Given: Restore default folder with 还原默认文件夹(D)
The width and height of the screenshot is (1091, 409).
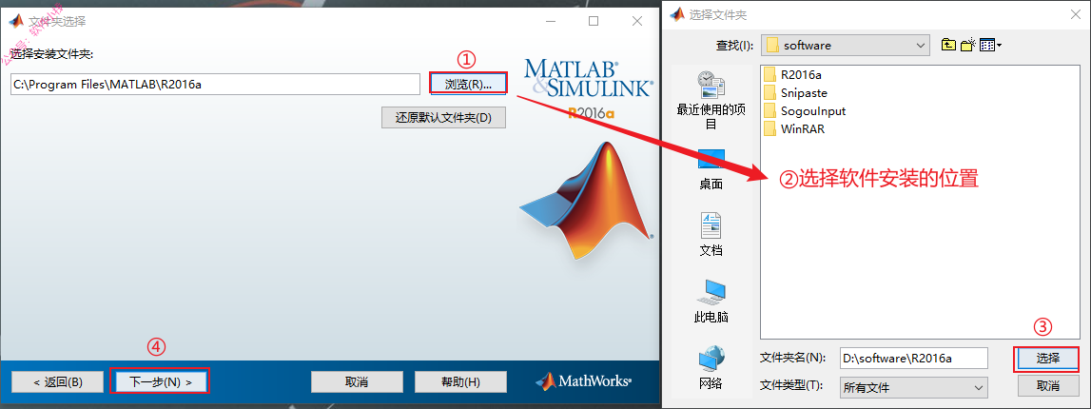Looking at the screenshot, I should pos(443,118).
